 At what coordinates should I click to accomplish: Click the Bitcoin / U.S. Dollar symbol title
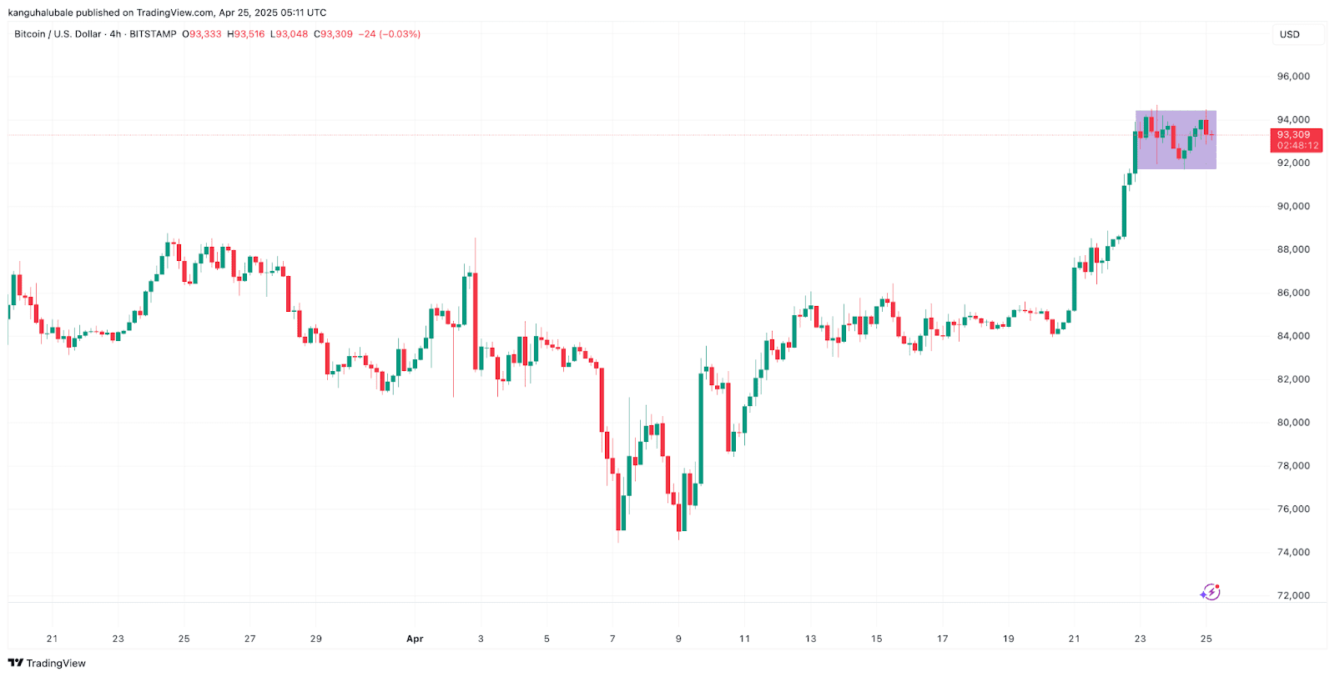click(58, 34)
